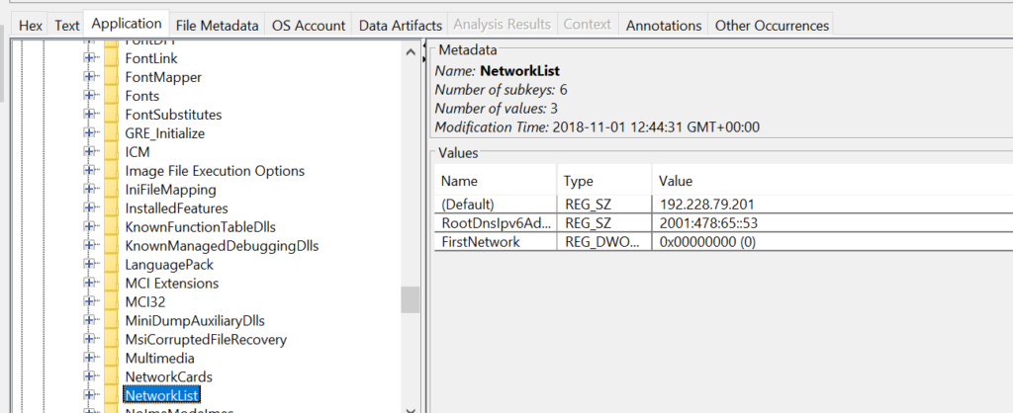The width and height of the screenshot is (1013, 413).
Task: Select the KnownManagedDebuggingDlls tree item
Action: pyautogui.click(x=222, y=246)
